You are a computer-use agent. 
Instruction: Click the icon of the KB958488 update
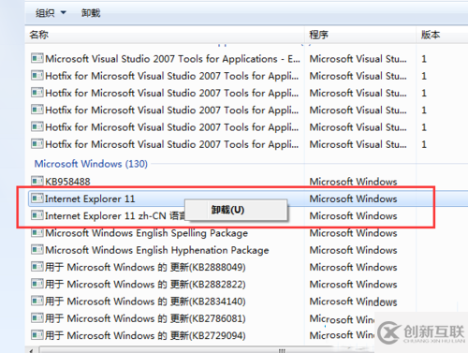[x=37, y=181]
